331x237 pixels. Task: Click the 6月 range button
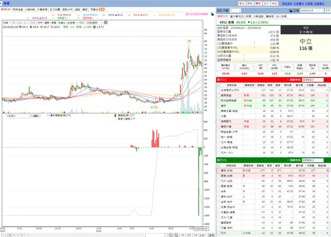(x=189, y=235)
